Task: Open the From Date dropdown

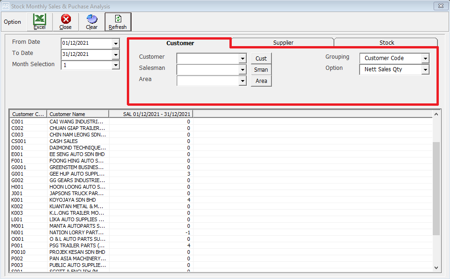Action: tap(116, 44)
